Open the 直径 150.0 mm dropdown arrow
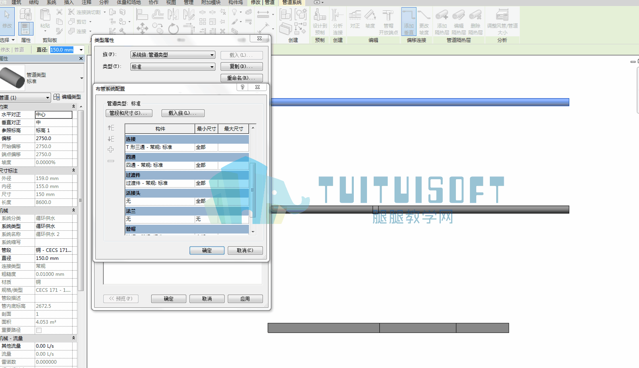 [x=81, y=50]
